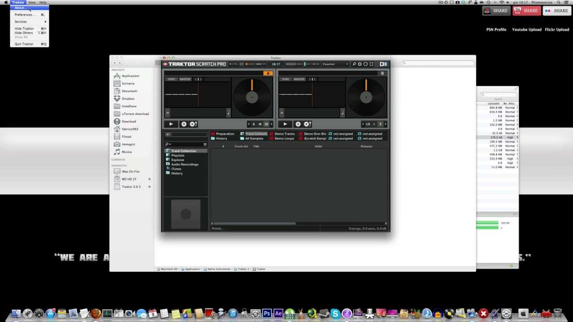The height and width of the screenshot is (322, 573).
Task: Set Deck A loop size to 8
Action: pyautogui.click(x=253, y=124)
